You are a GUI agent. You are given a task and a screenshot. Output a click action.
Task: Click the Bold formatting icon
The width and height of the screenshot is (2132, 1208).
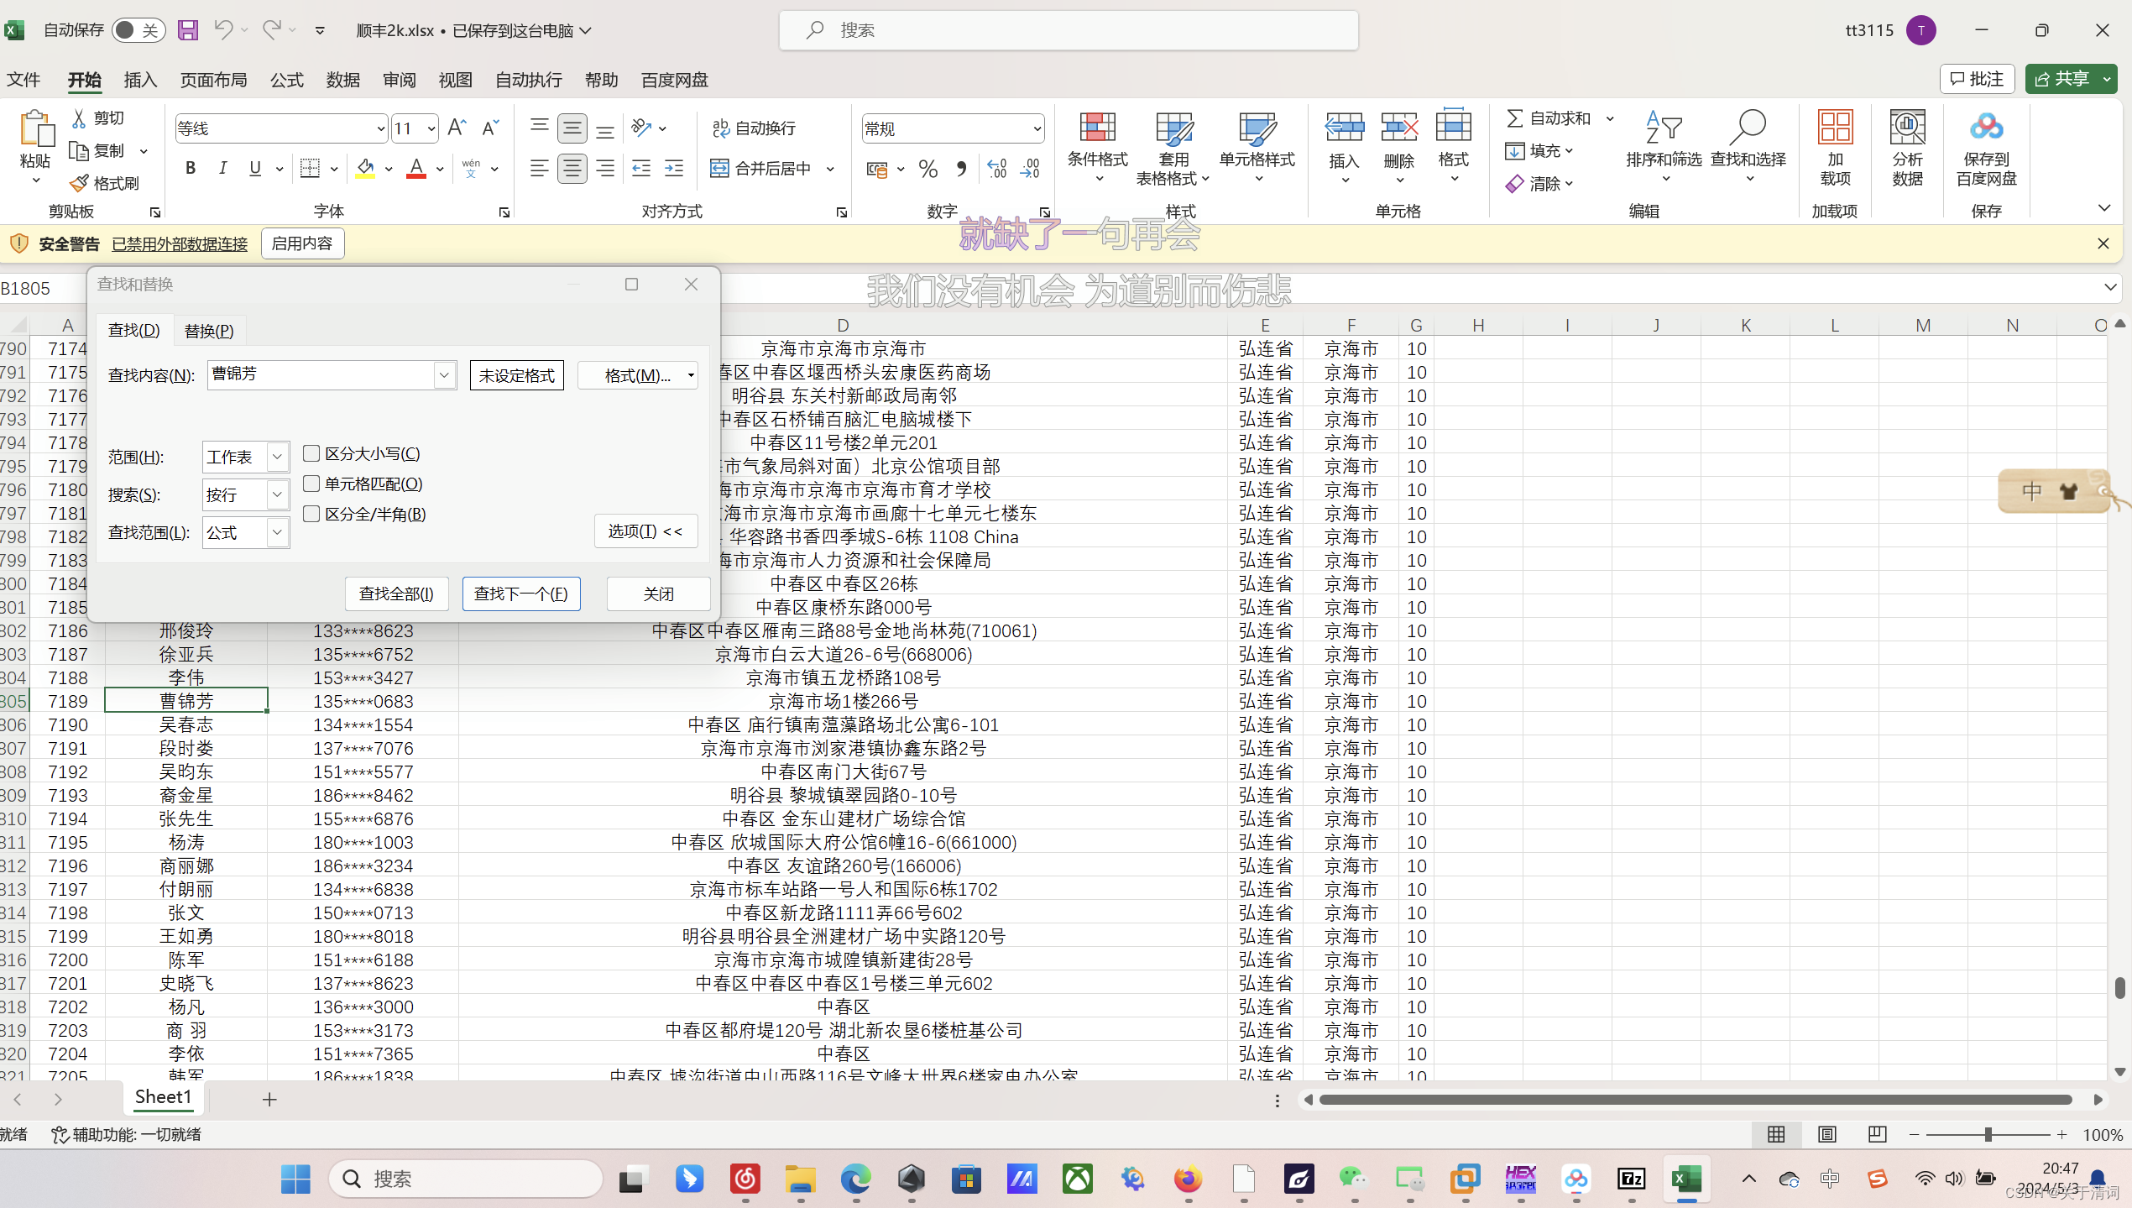click(191, 169)
